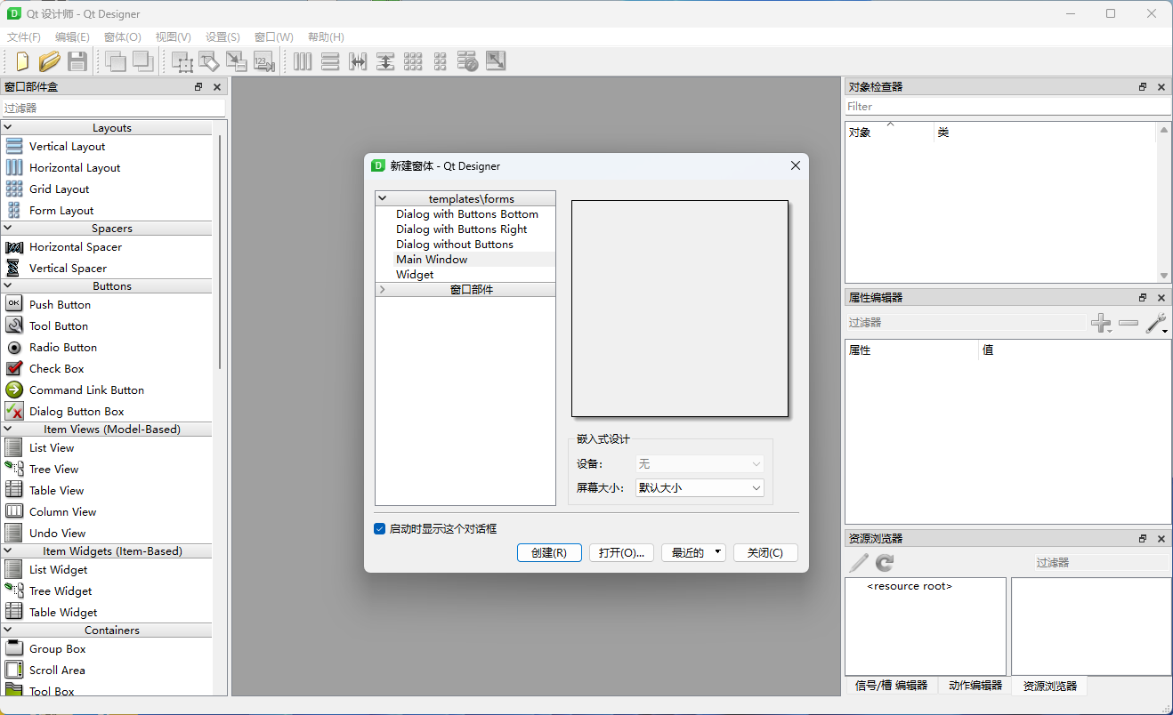Click the Lay Out Vertically toolbar icon

[x=330, y=61]
